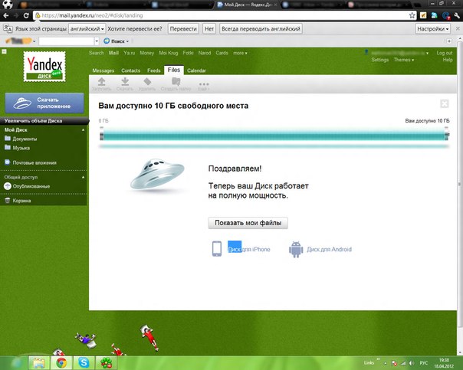Switch to the Calendar tab
The height and width of the screenshot is (370, 463).
[x=196, y=70]
